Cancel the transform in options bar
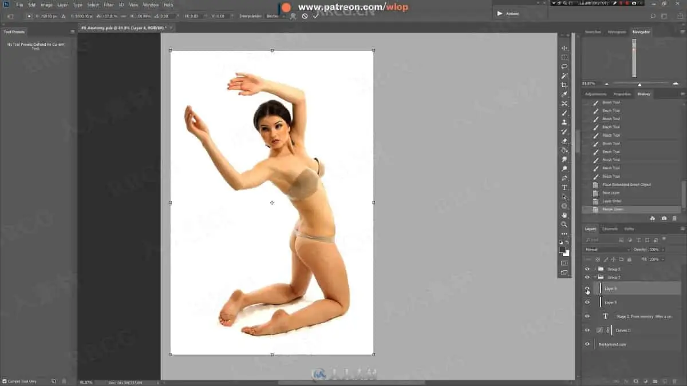 tap(305, 16)
